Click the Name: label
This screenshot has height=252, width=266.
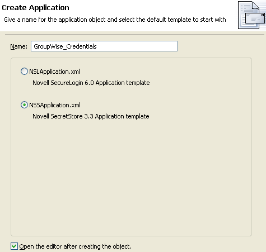pyautogui.click(x=18, y=46)
